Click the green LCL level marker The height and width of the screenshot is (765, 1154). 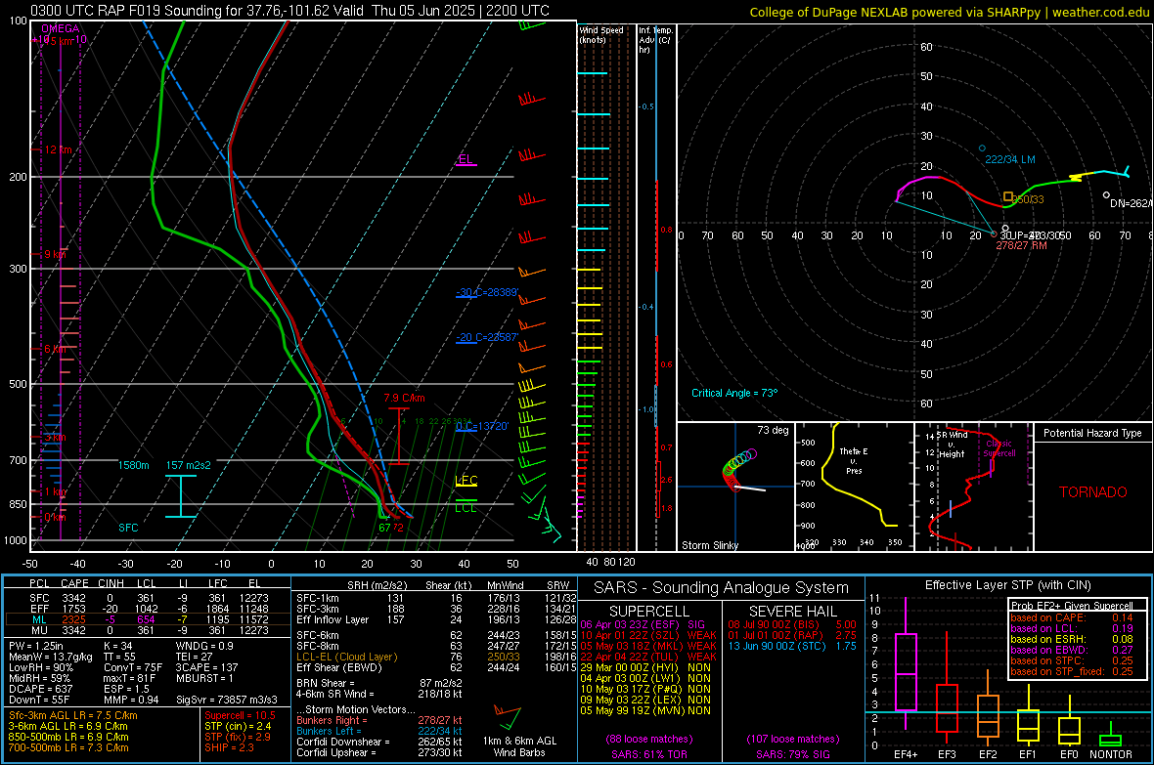[466, 506]
